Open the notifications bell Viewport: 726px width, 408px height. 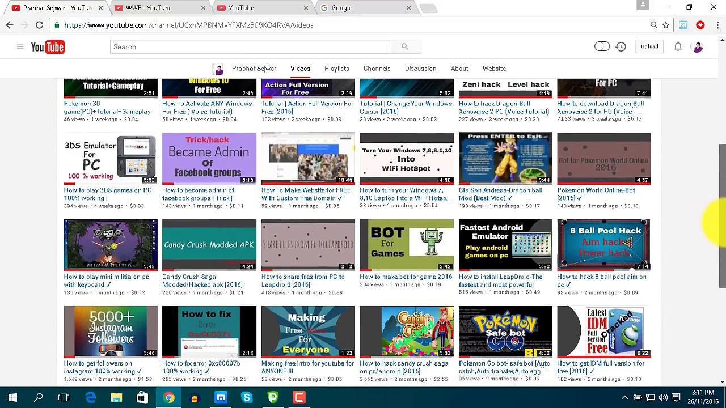(678, 47)
